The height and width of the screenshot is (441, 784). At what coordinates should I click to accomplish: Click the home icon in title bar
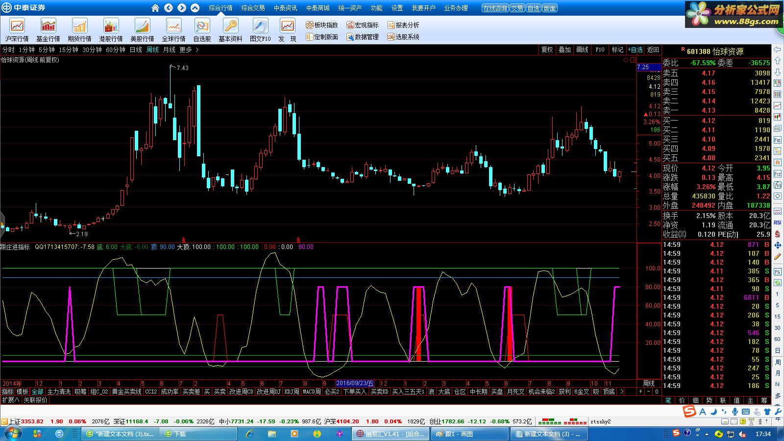pyautogui.click(x=155, y=8)
